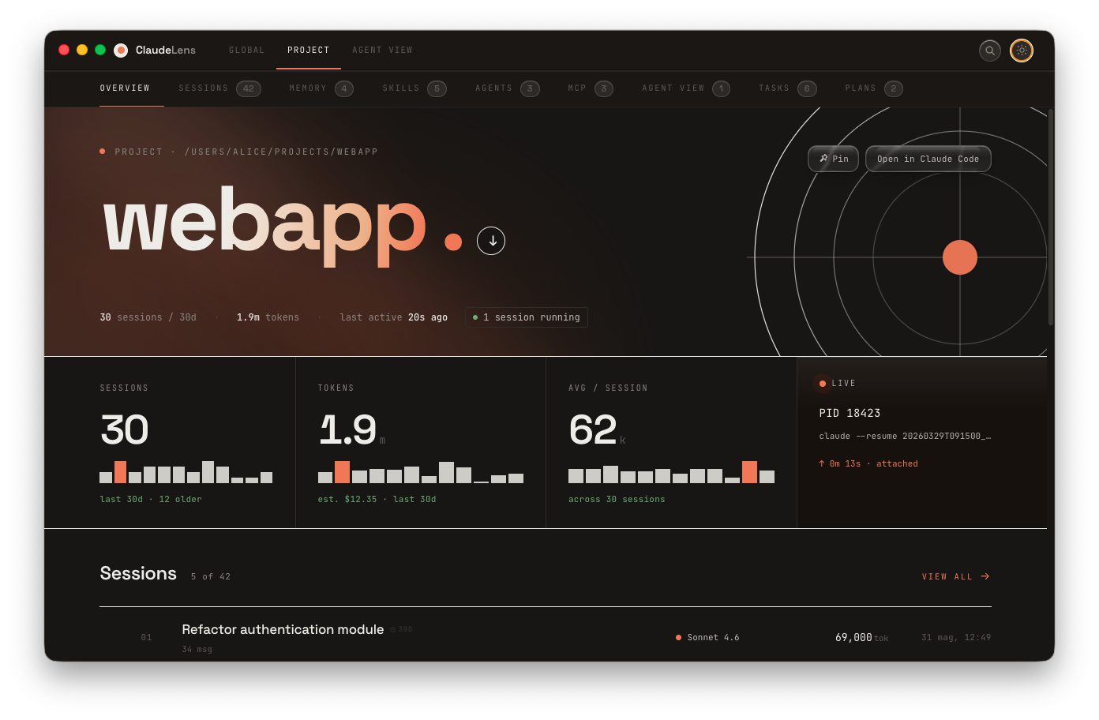Click the Tokens stat card showing 1.9
This screenshot has height=720, width=1099.
(421, 443)
